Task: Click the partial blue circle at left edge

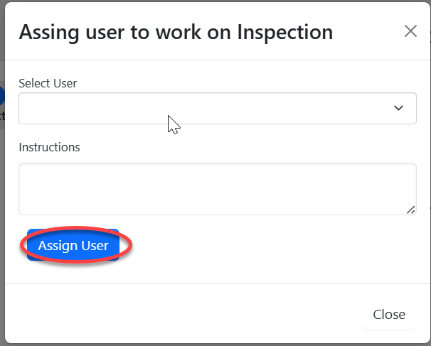Action: (x=1, y=95)
